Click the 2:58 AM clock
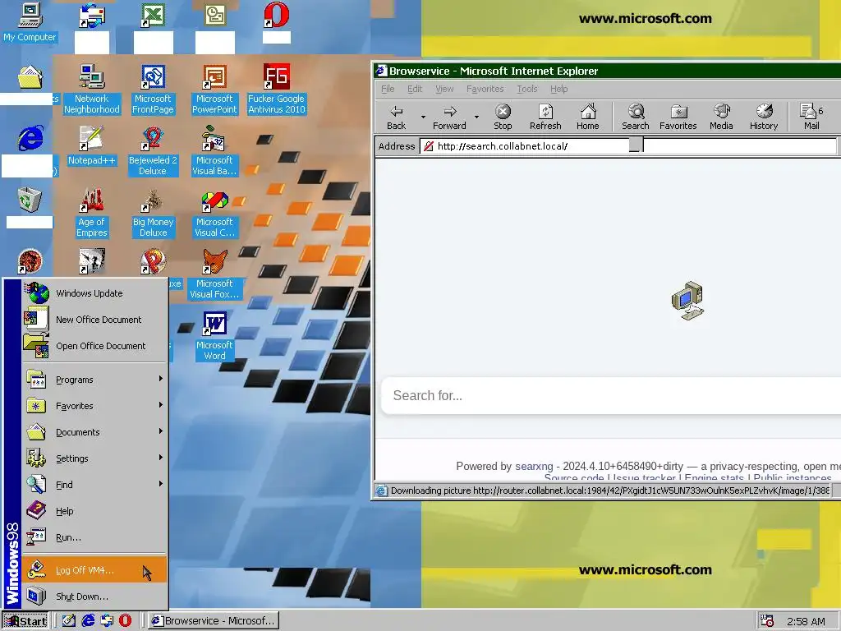 click(x=806, y=621)
